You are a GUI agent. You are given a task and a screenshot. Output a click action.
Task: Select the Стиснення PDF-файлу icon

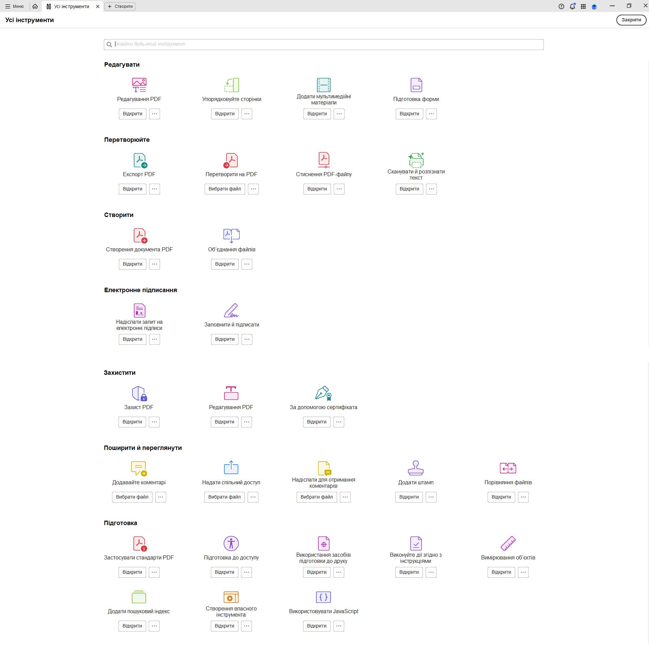click(x=323, y=160)
